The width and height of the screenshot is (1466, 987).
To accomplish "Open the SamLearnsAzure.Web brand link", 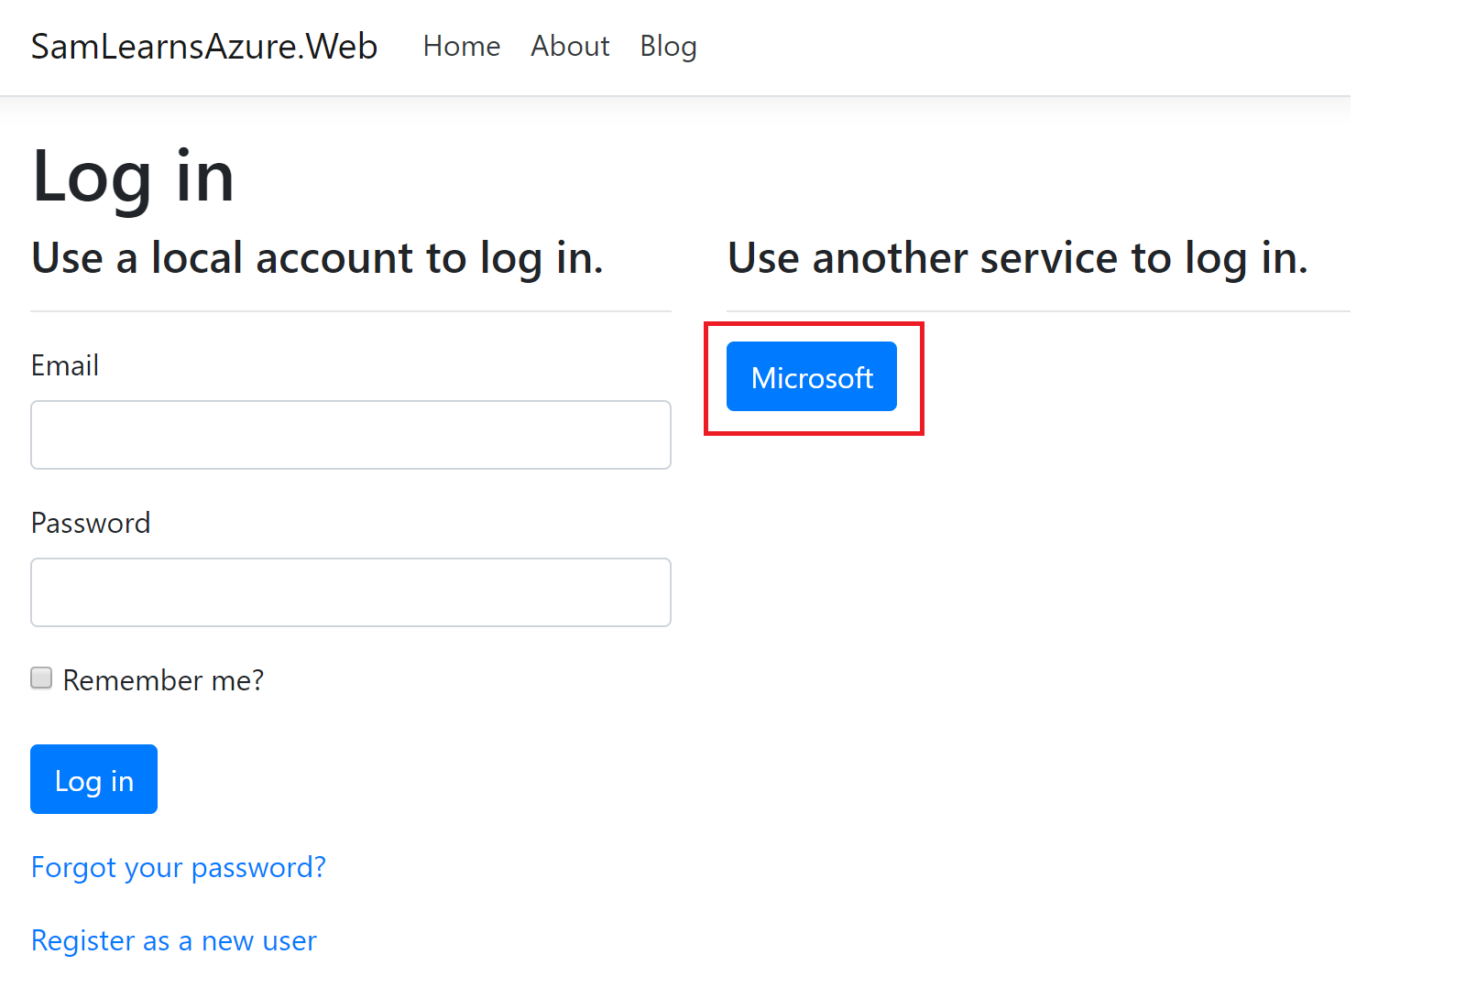I will 203,47.
